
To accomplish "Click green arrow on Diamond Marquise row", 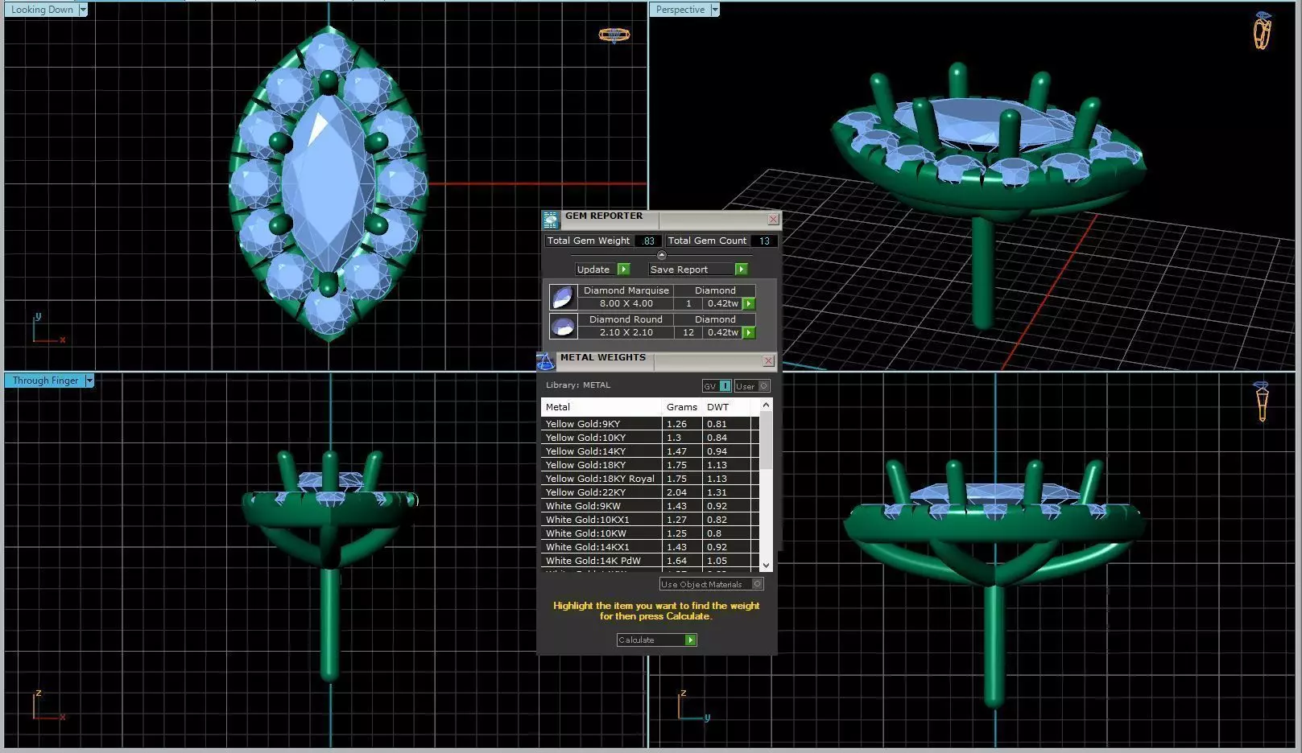I will pos(749,304).
